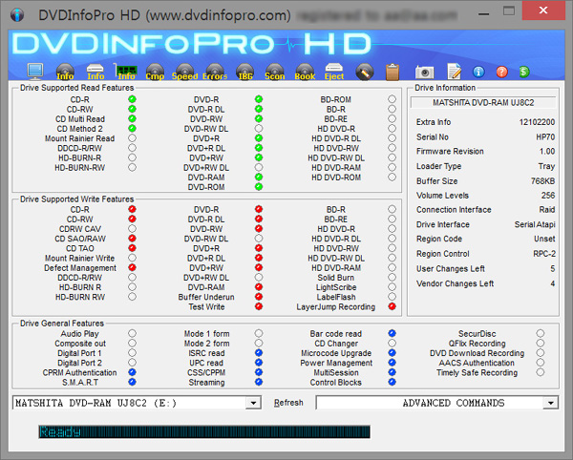
Task: Click the Advanced Commands dropdown arrow
Action: 550,403
